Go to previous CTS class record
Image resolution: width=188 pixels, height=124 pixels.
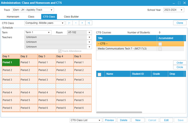(x=75, y=23)
